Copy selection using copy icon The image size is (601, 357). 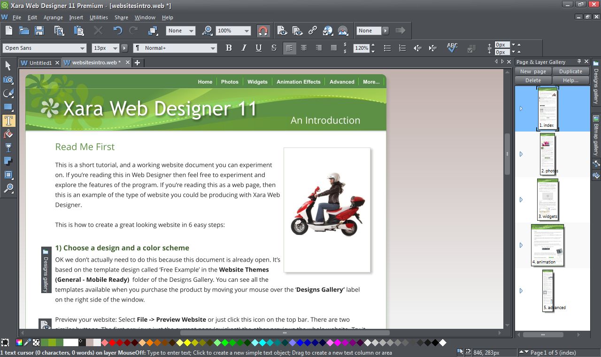coord(59,31)
